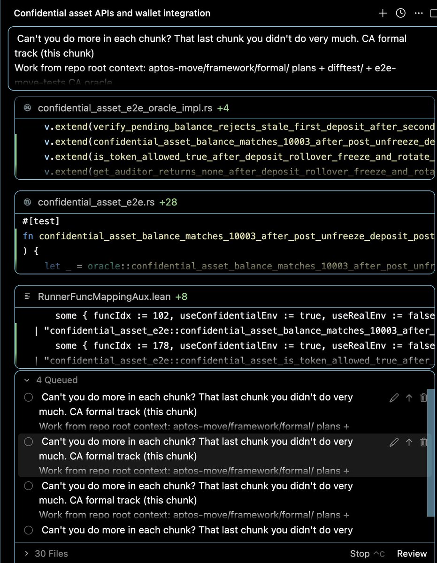Edit the first queued message with its pencil
The image size is (437, 563).
(x=394, y=398)
